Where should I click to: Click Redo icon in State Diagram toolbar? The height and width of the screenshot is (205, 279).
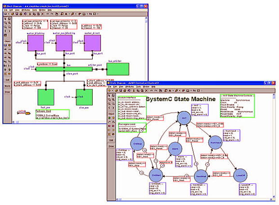tap(156, 91)
